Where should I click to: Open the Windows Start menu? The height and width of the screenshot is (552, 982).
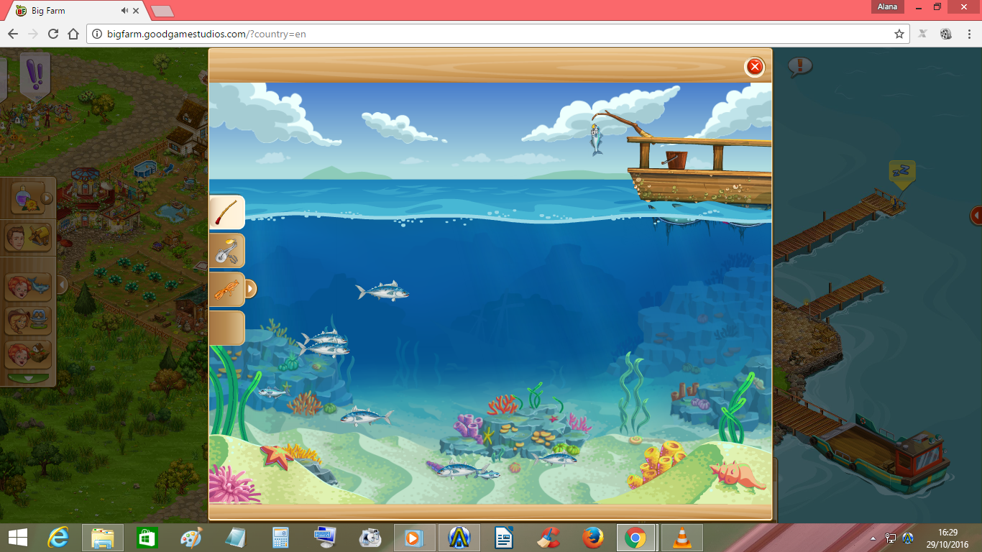tap(17, 538)
